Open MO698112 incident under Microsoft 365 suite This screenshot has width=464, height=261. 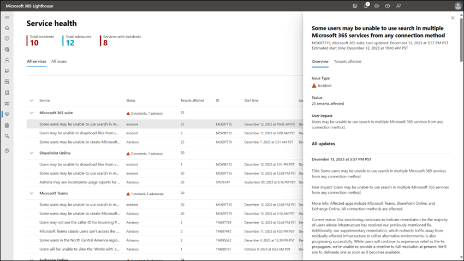click(x=165, y=133)
